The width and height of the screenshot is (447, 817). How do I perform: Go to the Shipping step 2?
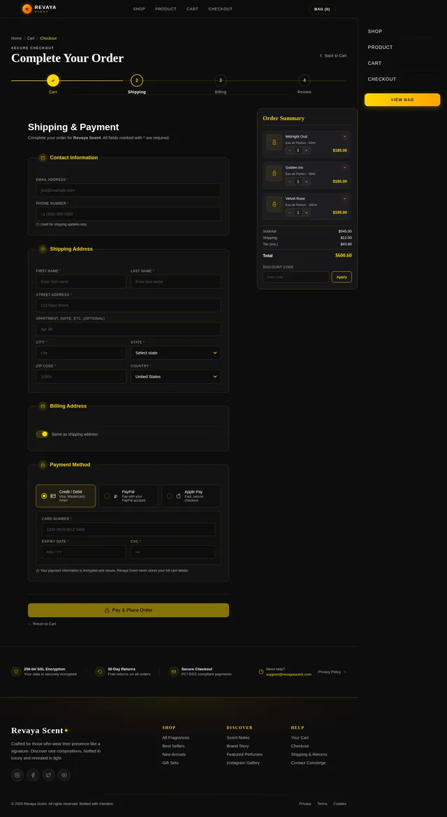click(136, 80)
